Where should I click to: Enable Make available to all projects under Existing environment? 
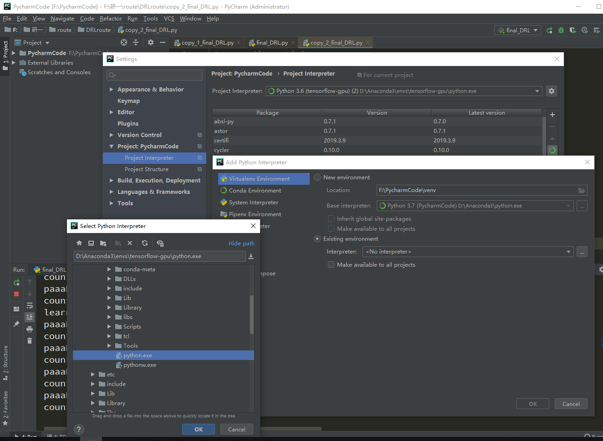click(331, 265)
